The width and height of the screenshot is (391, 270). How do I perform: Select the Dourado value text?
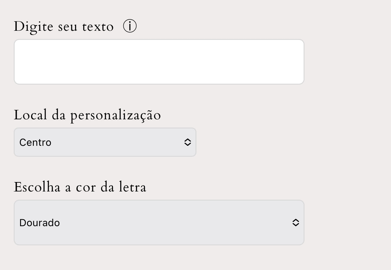(40, 223)
